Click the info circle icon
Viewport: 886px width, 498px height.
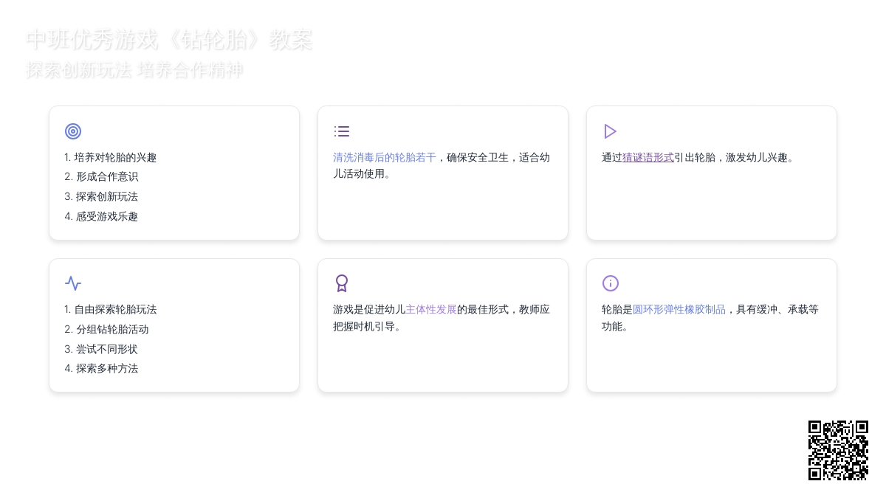pyautogui.click(x=611, y=283)
